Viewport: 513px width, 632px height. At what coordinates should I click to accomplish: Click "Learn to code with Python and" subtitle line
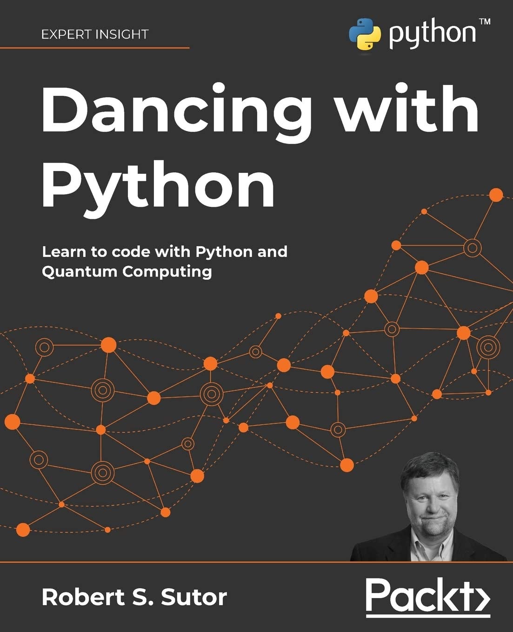165,252
